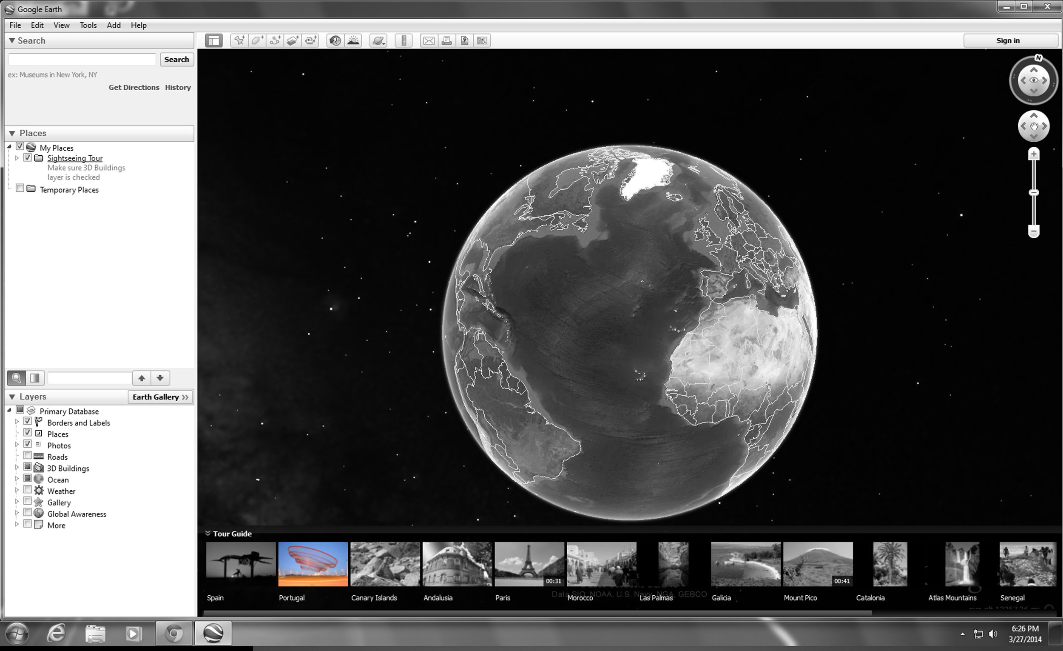Check the Temporary Places checkbox

coord(20,188)
